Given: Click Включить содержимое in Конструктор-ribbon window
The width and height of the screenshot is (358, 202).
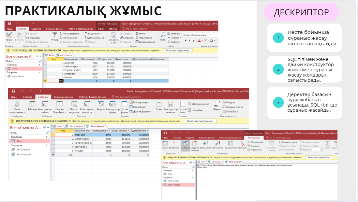Looking at the screenshot, I should (318, 157).
